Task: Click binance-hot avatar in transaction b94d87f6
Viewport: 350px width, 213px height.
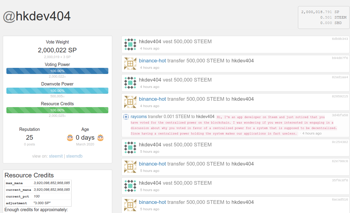Action: coord(130,64)
